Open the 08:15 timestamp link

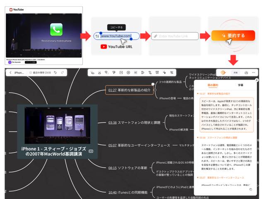click(x=112, y=168)
